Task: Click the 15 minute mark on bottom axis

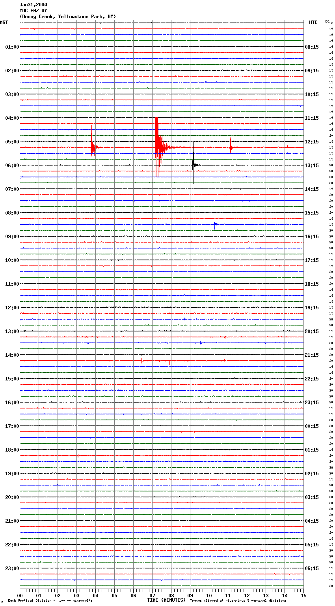Action: pos(303,596)
